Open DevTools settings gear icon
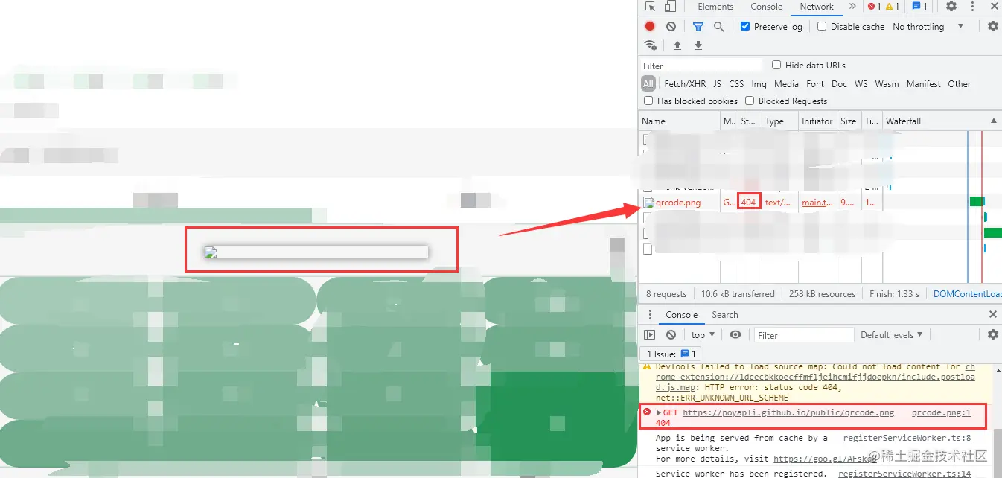This screenshot has width=1002, height=478. pos(951,7)
